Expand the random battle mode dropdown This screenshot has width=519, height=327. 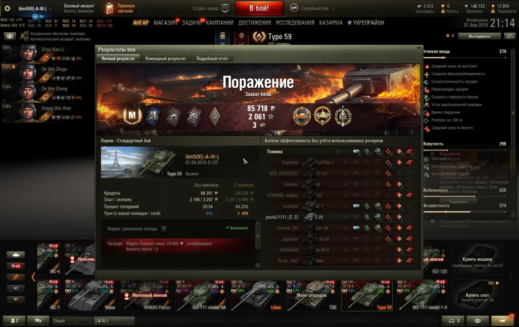pyautogui.click(x=313, y=8)
